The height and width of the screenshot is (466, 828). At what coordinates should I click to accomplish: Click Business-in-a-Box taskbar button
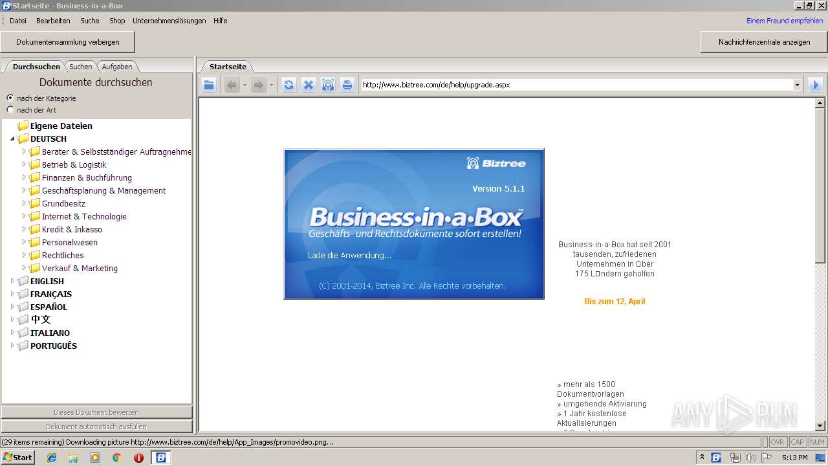tap(161, 458)
